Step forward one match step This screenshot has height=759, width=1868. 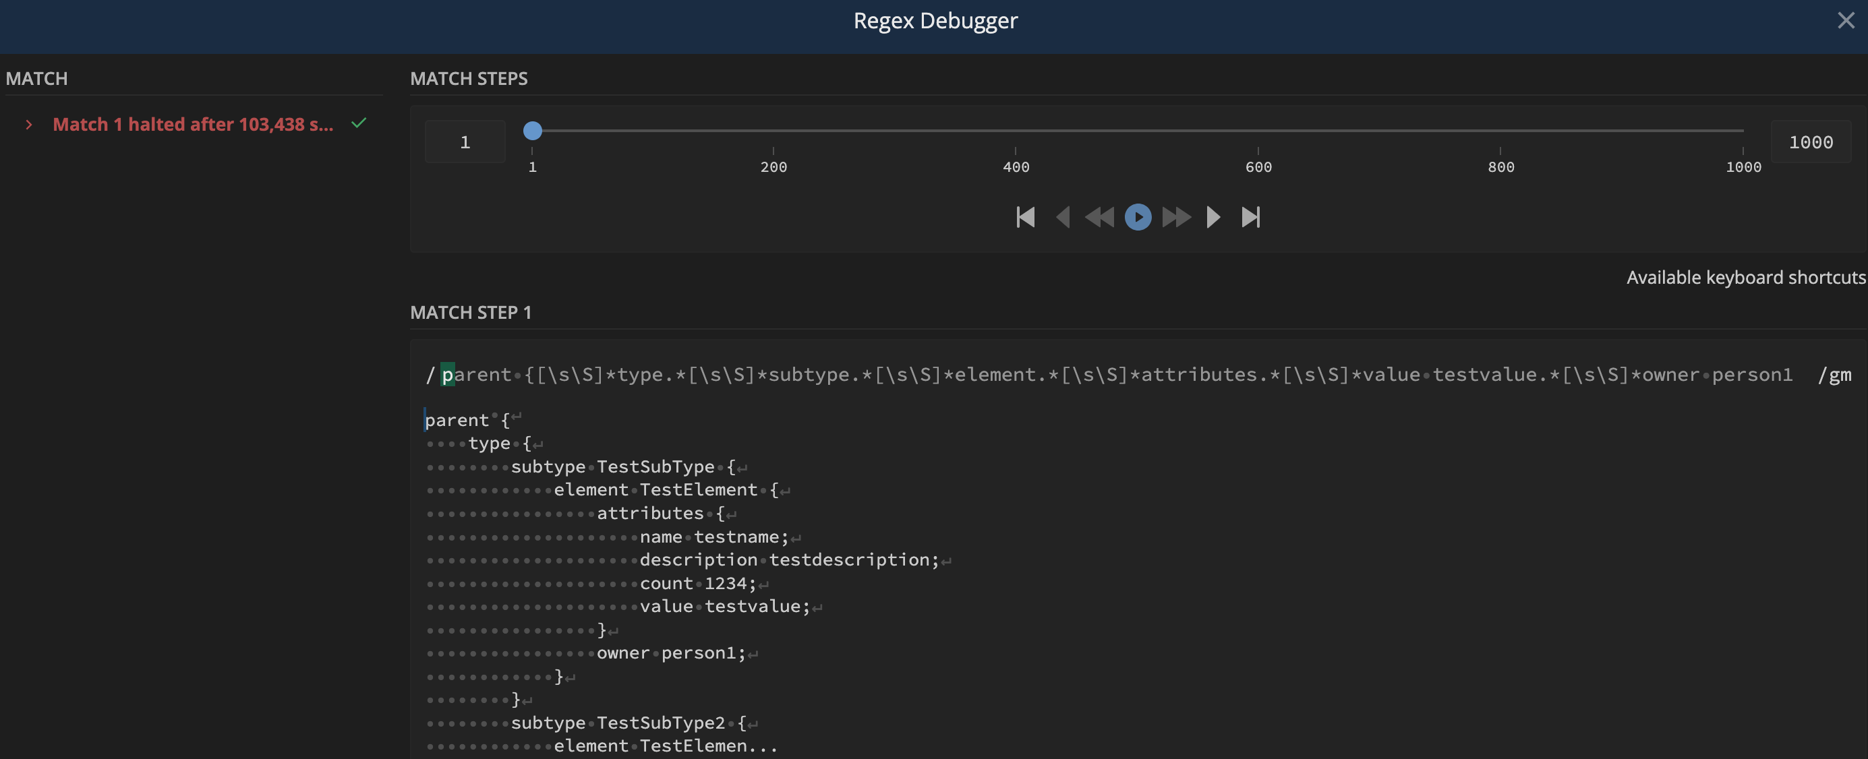(1213, 217)
